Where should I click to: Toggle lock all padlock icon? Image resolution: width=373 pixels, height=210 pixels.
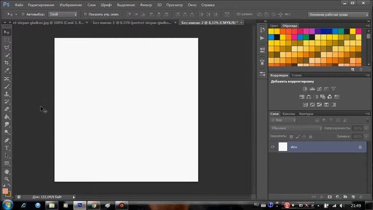tap(311, 136)
